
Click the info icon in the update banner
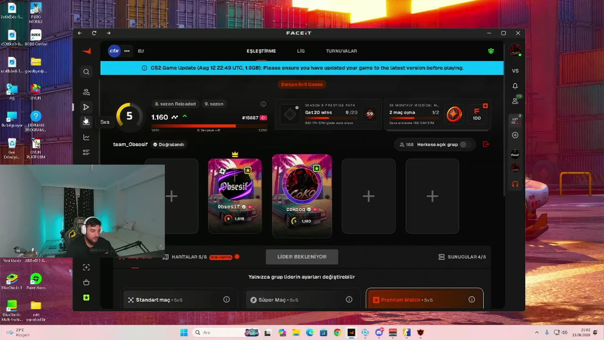144,68
